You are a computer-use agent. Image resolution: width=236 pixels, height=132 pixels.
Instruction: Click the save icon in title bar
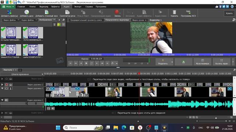pos(15,2)
